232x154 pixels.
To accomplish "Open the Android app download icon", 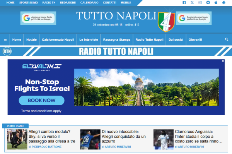I will coord(224,3).
